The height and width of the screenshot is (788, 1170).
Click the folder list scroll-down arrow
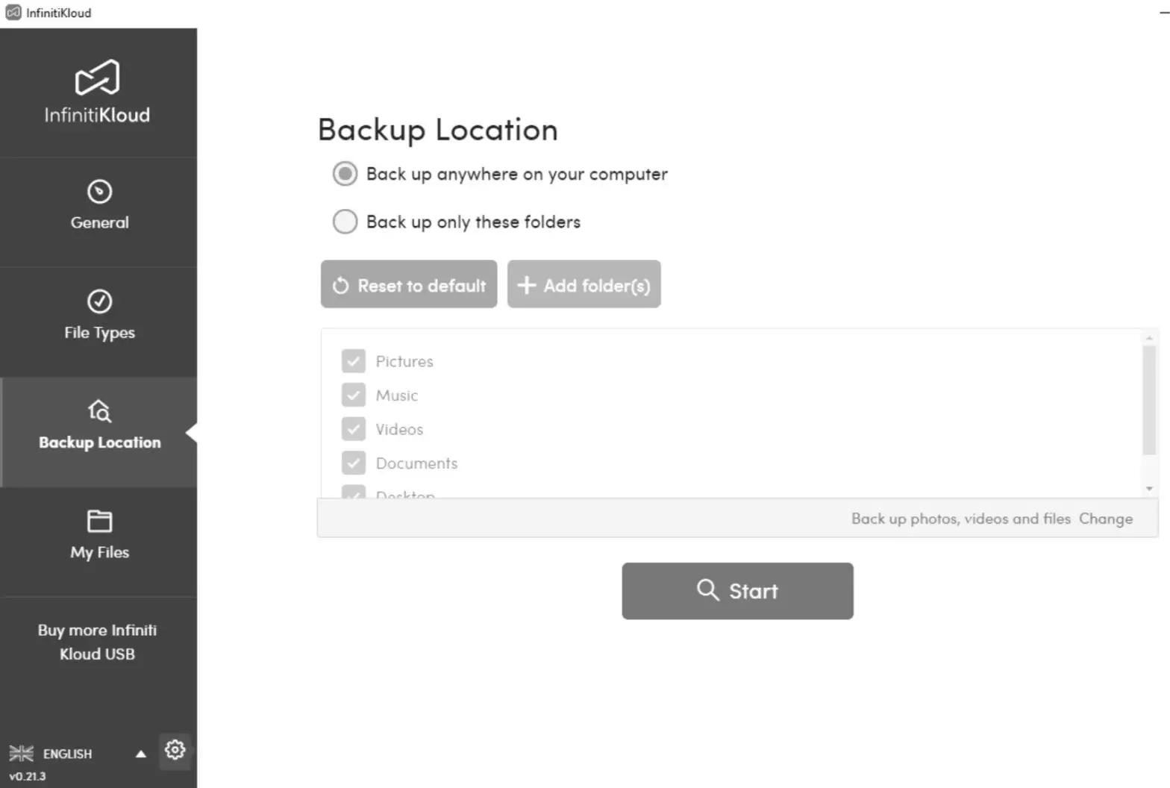pyautogui.click(x=1149, y=489)
